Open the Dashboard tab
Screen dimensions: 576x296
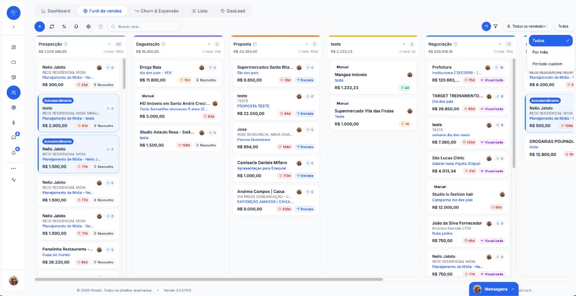56,11
